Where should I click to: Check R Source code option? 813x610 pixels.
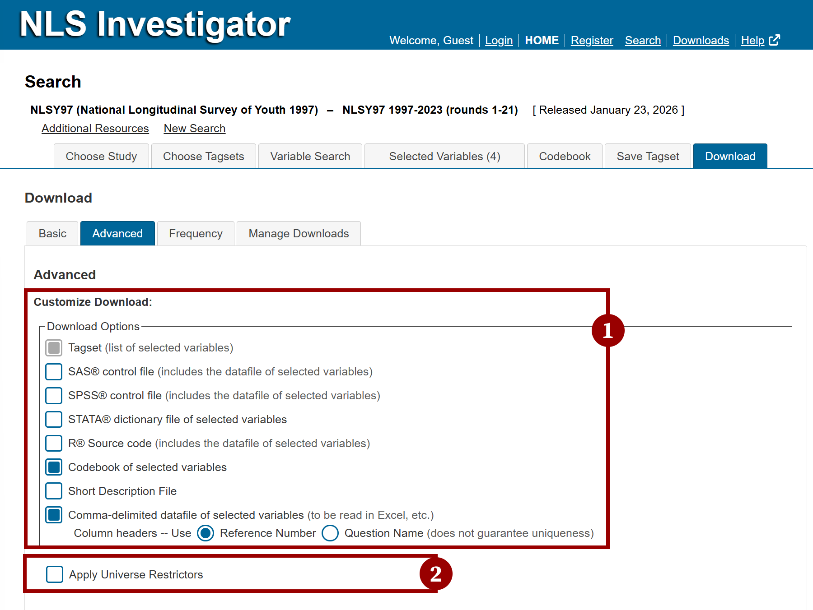click(54, 444)
